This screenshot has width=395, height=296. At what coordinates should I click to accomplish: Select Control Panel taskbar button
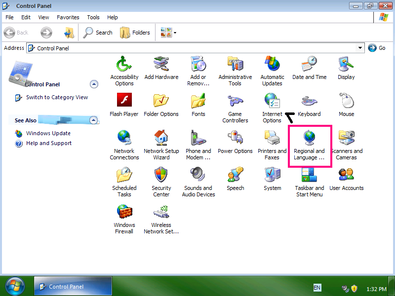[x=73, y=286]
